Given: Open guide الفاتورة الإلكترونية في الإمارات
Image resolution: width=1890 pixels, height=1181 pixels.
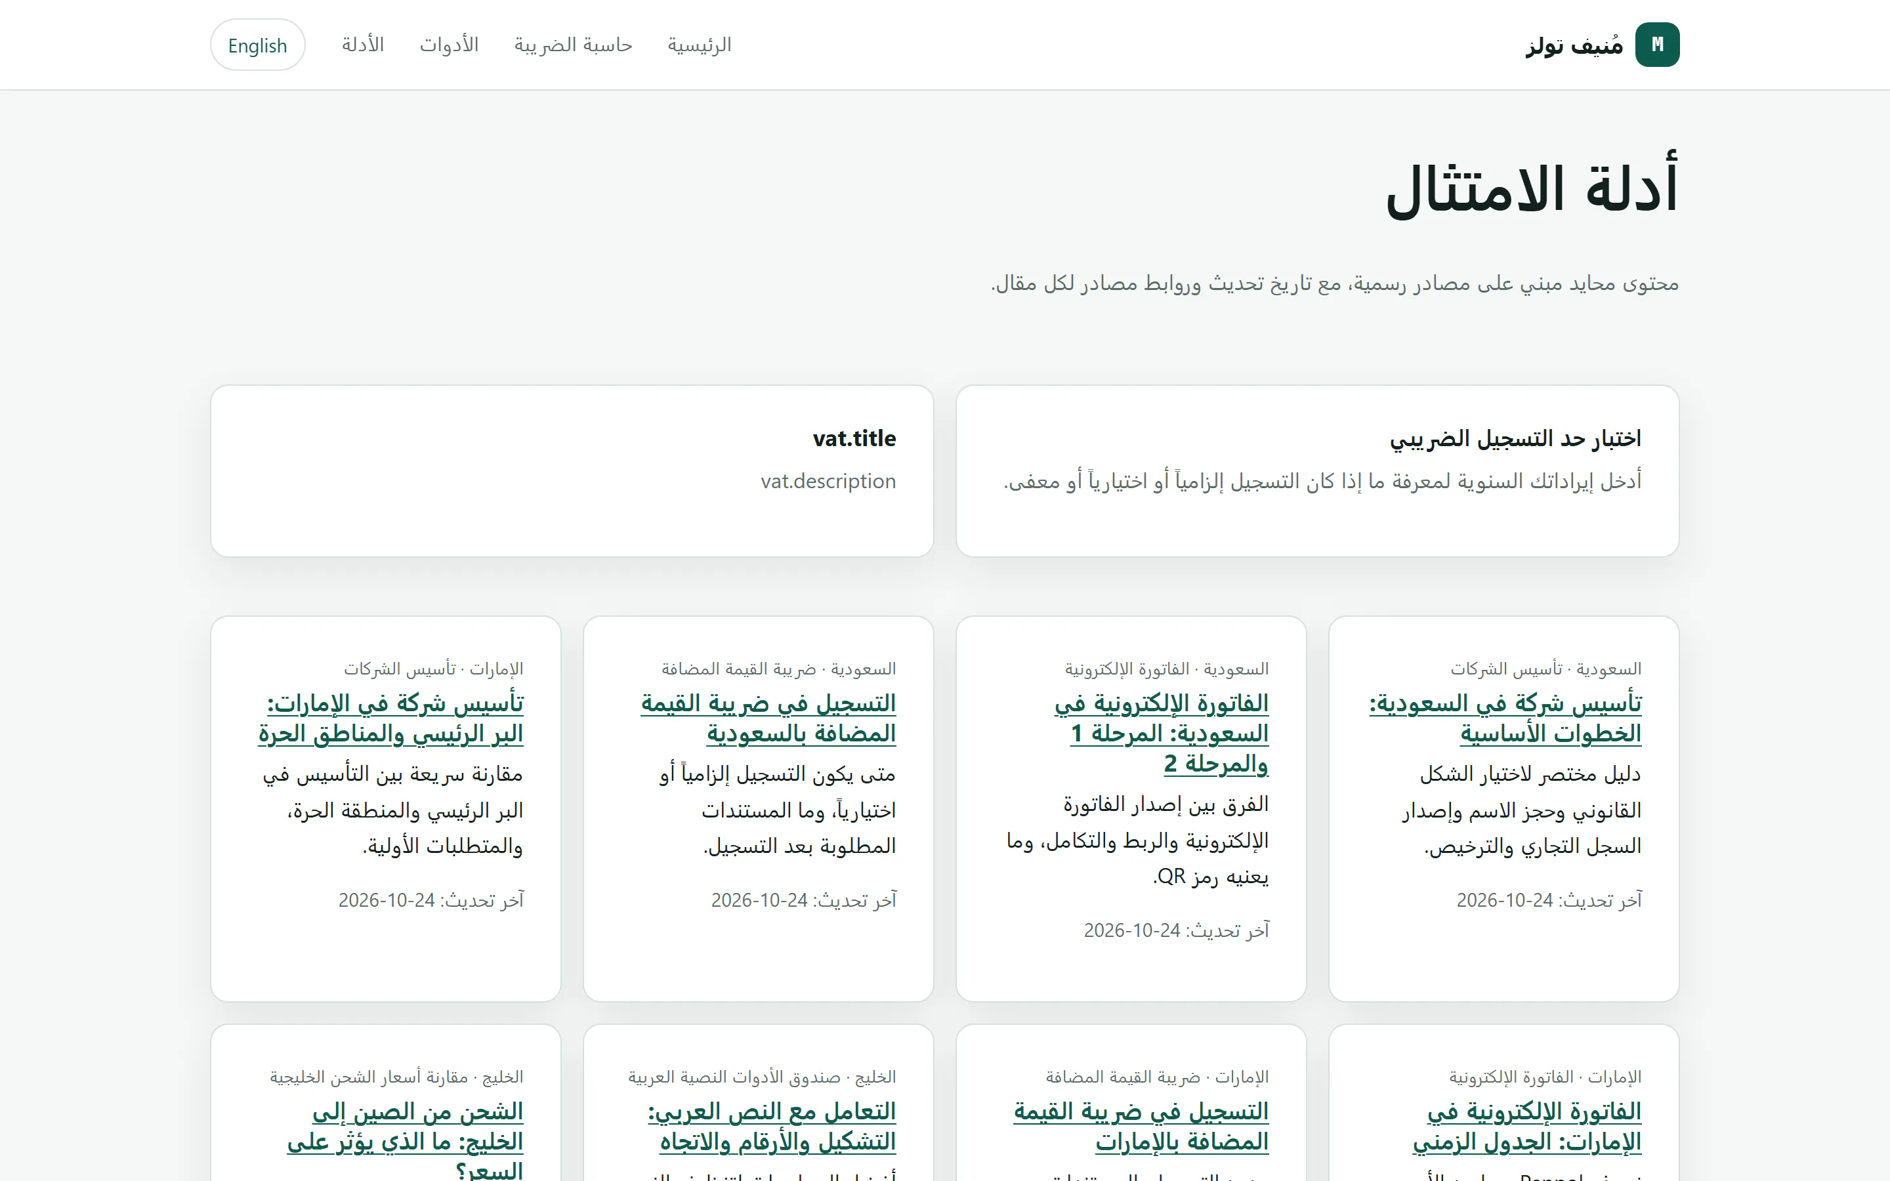Looking at the screenshot, I should [x=1527, y=1125].
